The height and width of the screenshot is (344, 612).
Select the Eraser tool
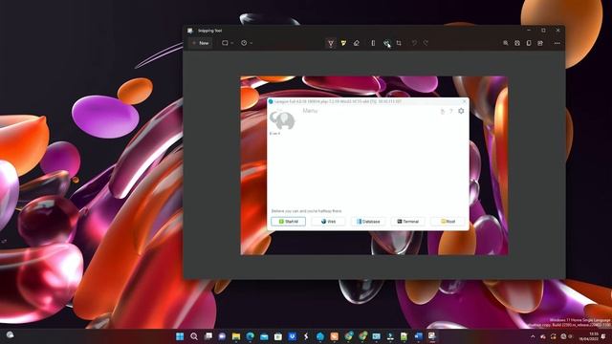[x=357, y=43]
